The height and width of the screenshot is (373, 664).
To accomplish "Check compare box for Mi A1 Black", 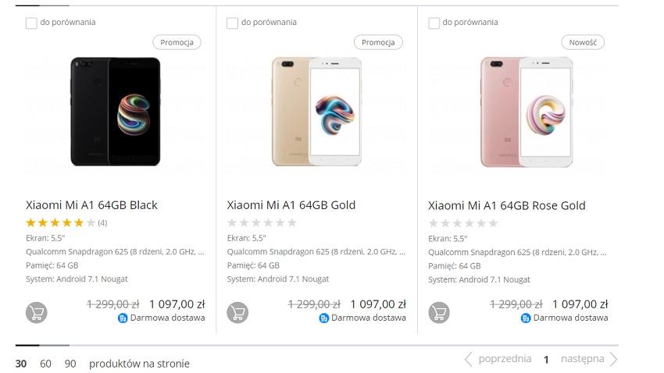I will (x=31, y=23).
